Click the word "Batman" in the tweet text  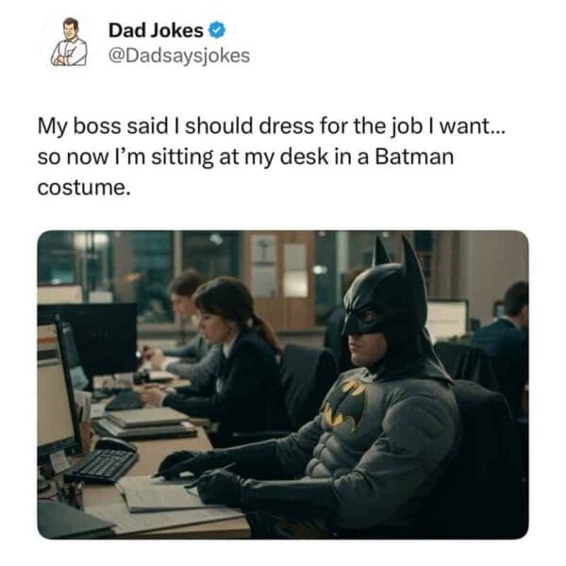tap(414, 157)
